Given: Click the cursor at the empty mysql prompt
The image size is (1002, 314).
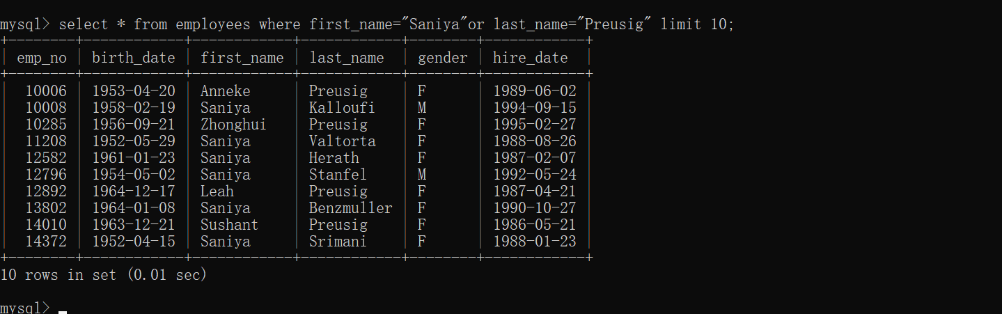Looking at the screenshot, I should [63, 309].
